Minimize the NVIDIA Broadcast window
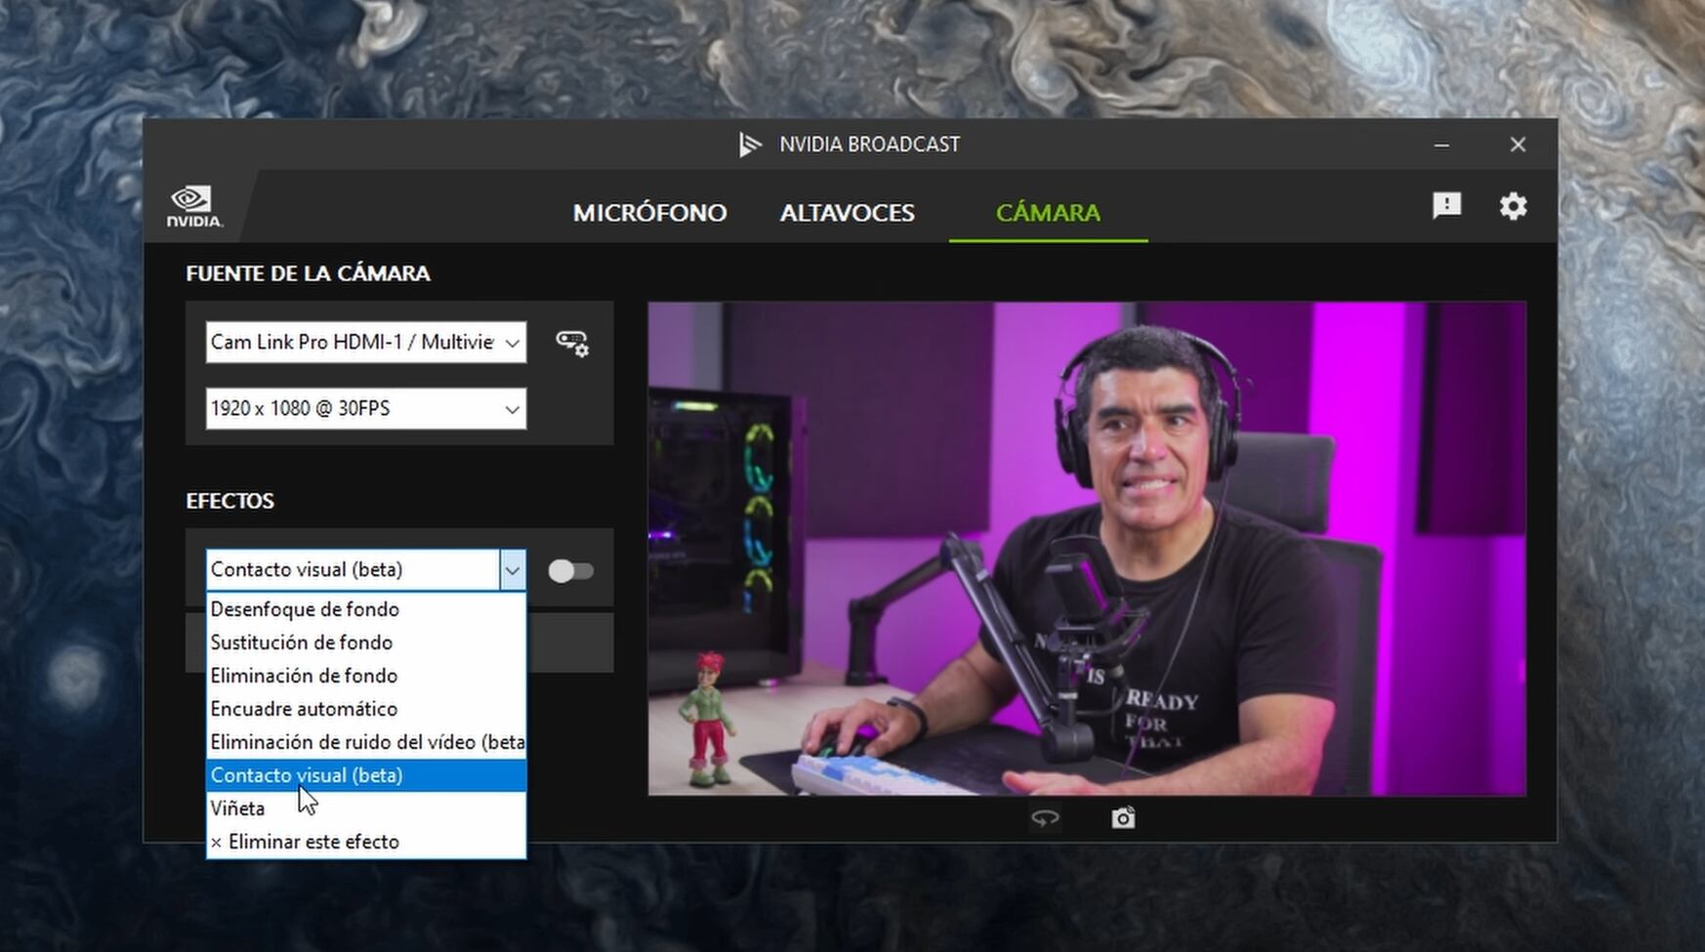Image resolution: width=1705 pixels, height=952 pixels. coord(1441,145)
